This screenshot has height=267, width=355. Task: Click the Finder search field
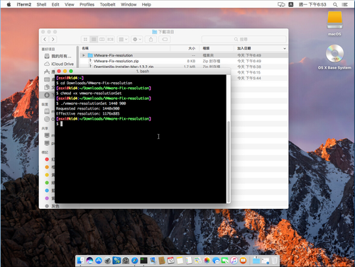[x=244, y=39]
